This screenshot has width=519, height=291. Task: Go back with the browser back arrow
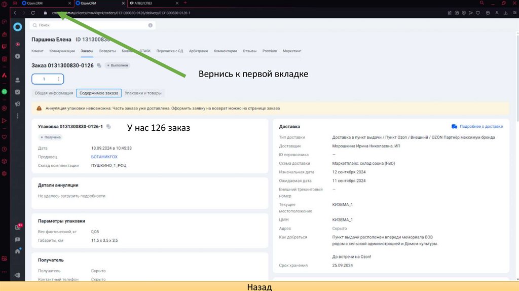pos(15,13)
